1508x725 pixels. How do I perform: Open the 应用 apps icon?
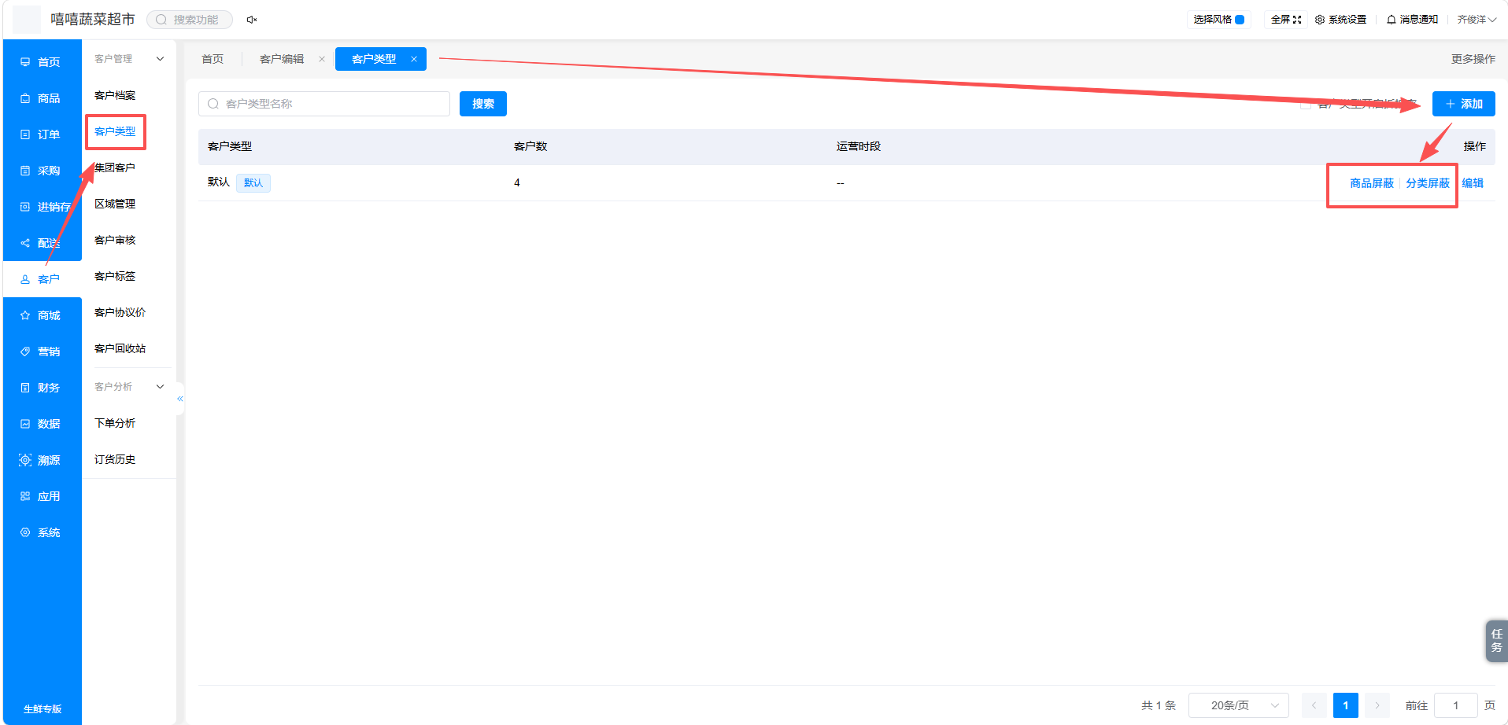coord(25,496)
